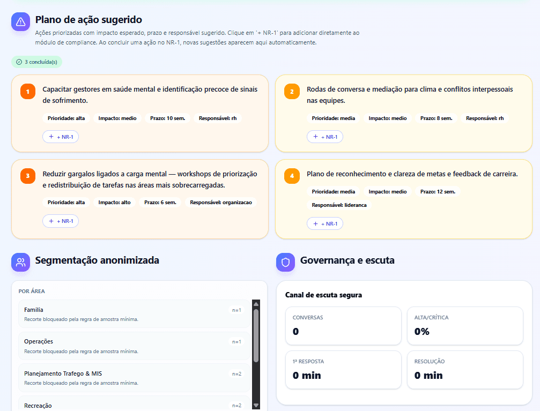Click the Segmentação anonimizada heading
This screenshot has width=540, height=411.
point(97,260)
